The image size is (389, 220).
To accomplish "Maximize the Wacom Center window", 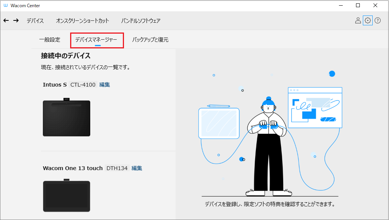I will [x=358, y=5].
